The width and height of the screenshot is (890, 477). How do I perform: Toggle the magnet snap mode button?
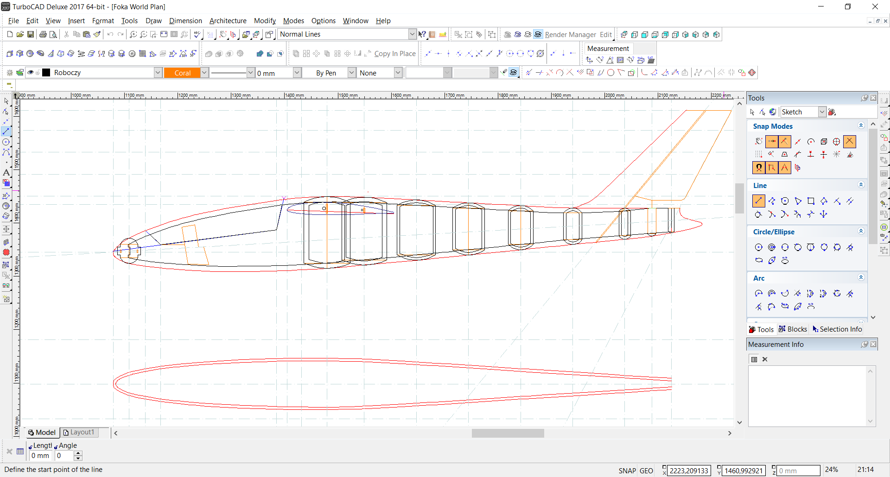[x=759, y=168]
